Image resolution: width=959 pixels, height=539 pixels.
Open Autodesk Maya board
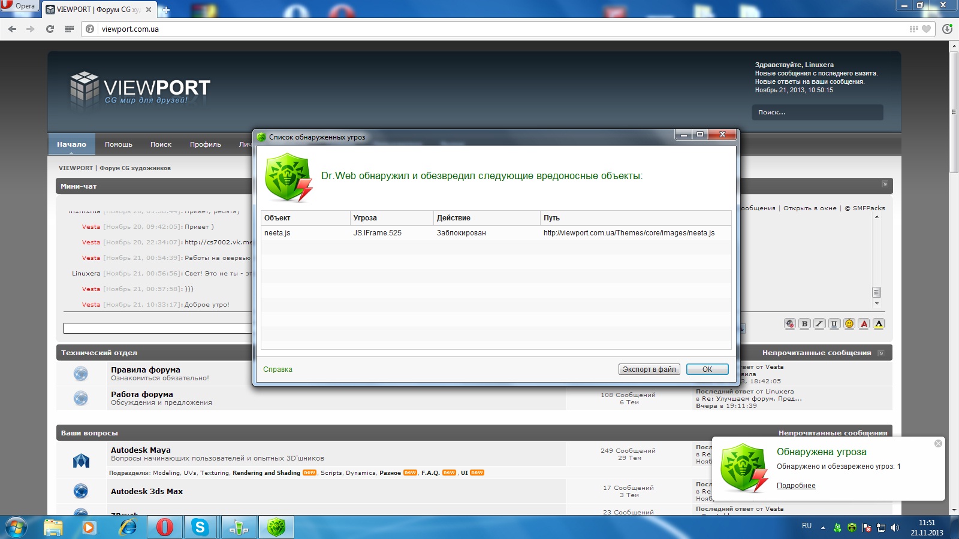[x=141, y=450]
